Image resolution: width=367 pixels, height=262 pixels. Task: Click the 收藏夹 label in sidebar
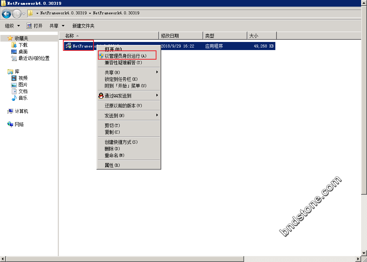coord(21,38)
